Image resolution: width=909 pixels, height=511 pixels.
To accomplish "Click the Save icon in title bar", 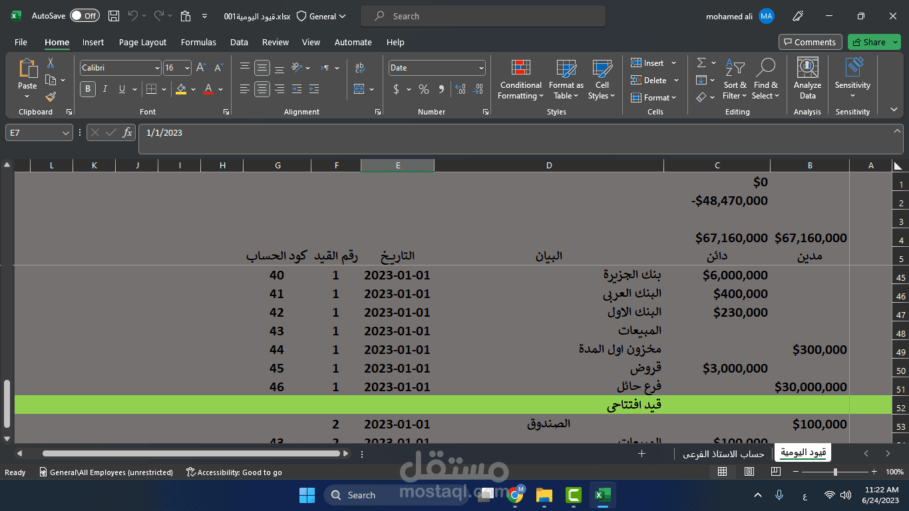I will coord(114,16).
